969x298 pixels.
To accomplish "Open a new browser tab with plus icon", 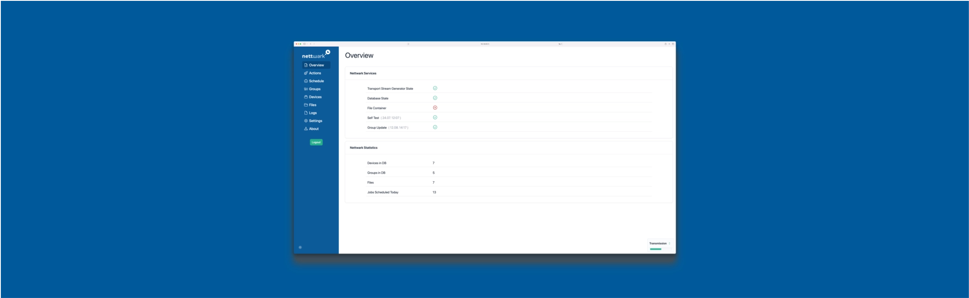I will (x=669, y=44).
